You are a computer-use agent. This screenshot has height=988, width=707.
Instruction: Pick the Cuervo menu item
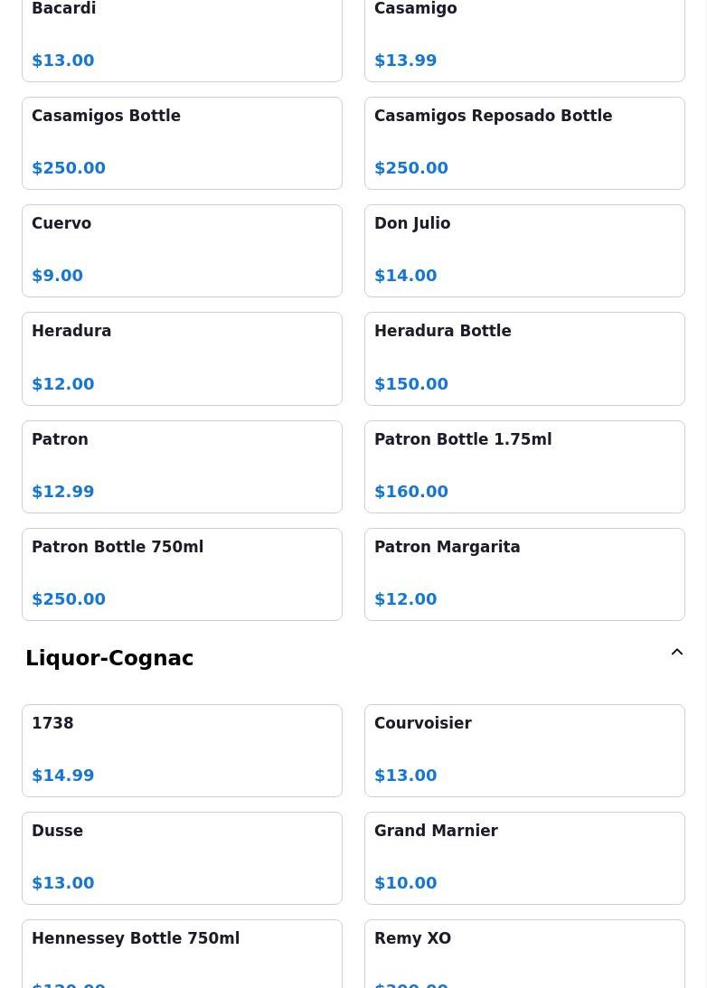tap(182, 250)
